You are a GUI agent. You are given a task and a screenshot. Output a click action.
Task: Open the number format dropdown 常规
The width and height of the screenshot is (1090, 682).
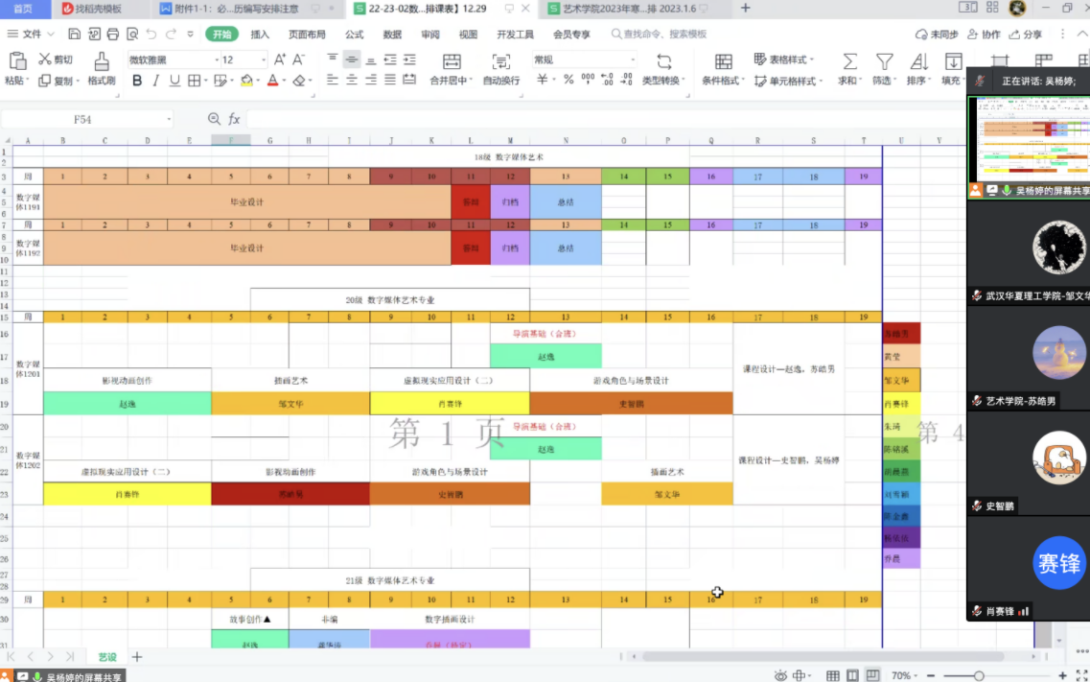coord(585,59)
